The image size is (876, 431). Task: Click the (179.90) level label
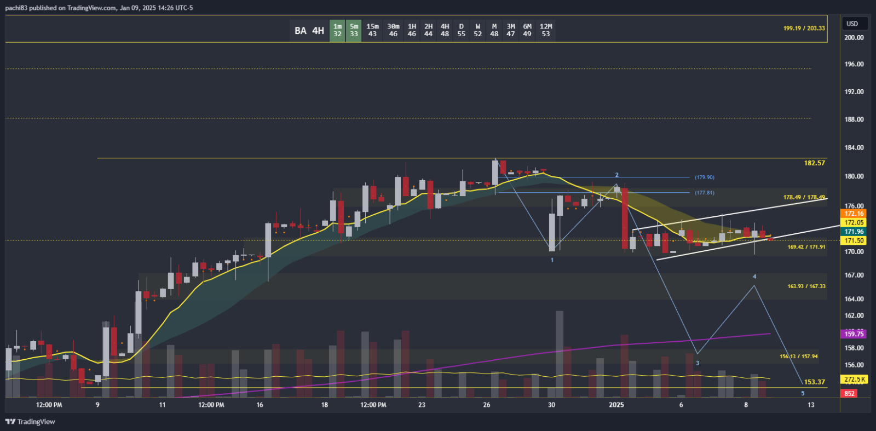(705, 177)
